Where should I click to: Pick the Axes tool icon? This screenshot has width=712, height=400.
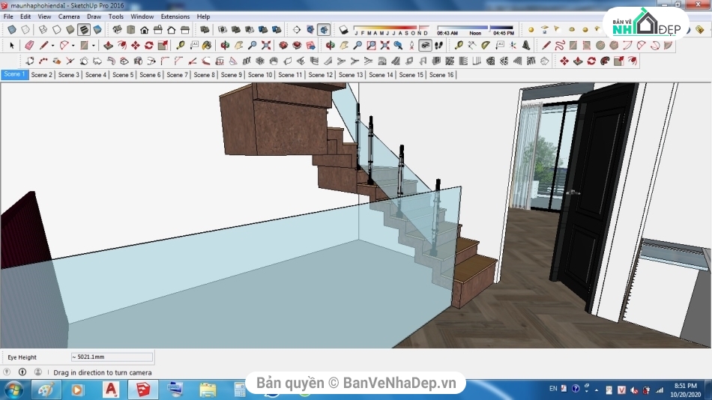(x=513, y=46)
